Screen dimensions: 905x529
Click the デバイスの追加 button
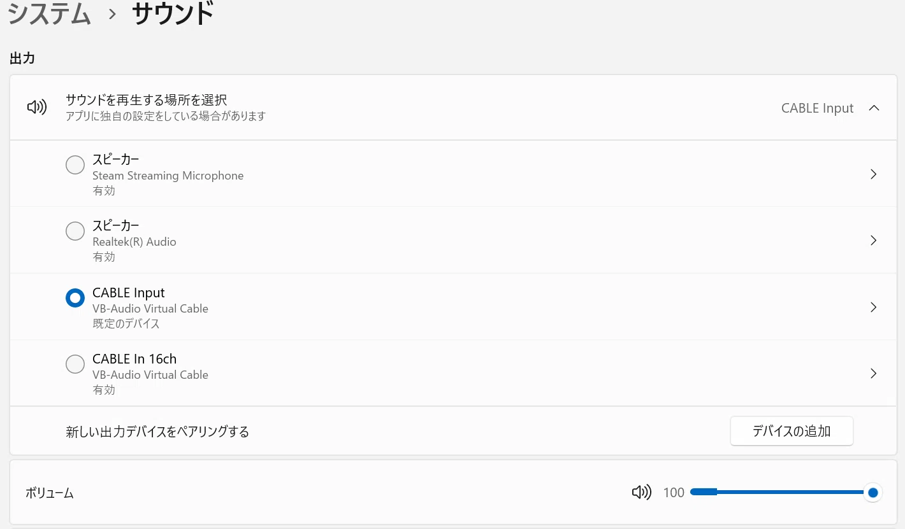pyautogui.click(x=792, y=432)
